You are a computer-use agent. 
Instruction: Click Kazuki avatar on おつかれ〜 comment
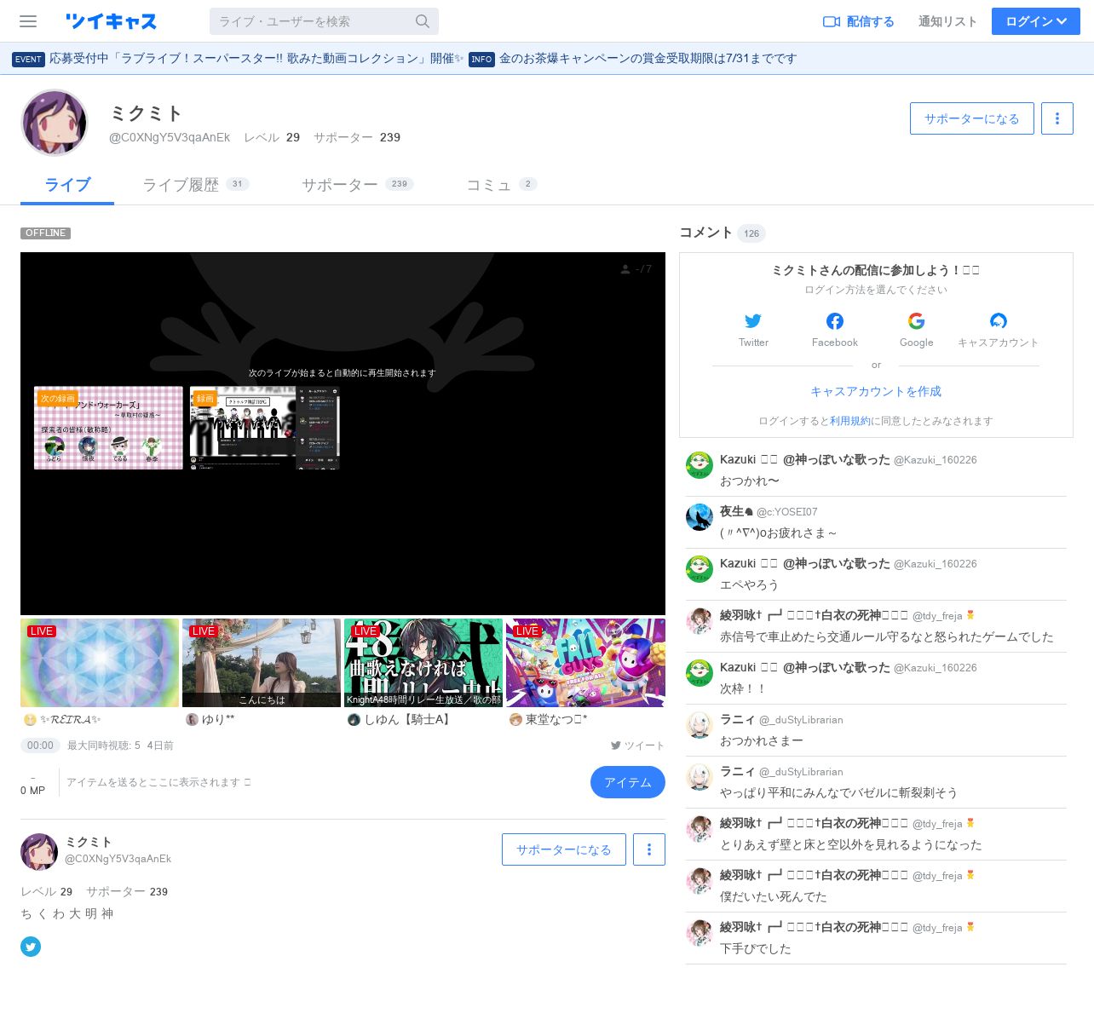[700, 465]
